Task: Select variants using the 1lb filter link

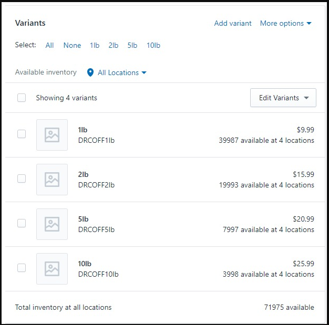Action: [x=95, y=45]
